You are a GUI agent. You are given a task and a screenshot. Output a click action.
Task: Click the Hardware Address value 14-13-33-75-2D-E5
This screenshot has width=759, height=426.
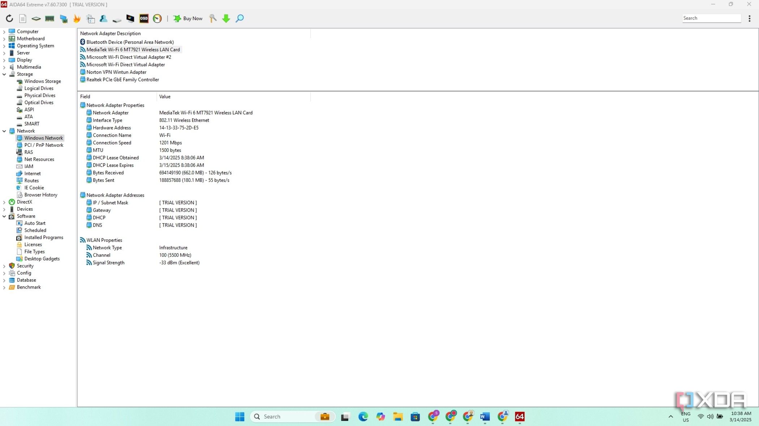(179, 128)
